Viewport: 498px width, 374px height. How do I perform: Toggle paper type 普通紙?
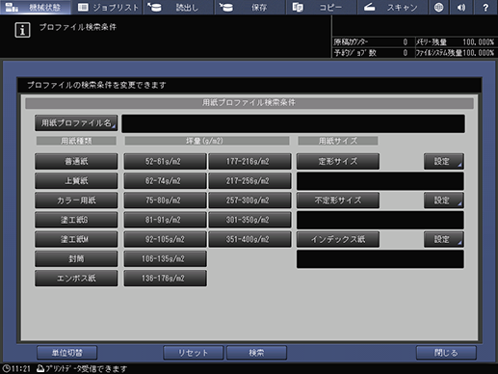click(x=76, y=161)
